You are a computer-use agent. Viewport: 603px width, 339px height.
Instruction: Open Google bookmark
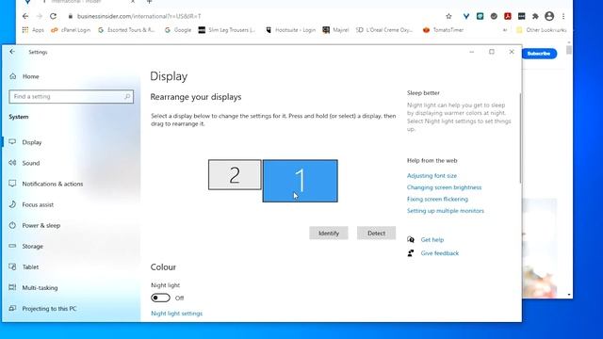click(x=178, y=29)
